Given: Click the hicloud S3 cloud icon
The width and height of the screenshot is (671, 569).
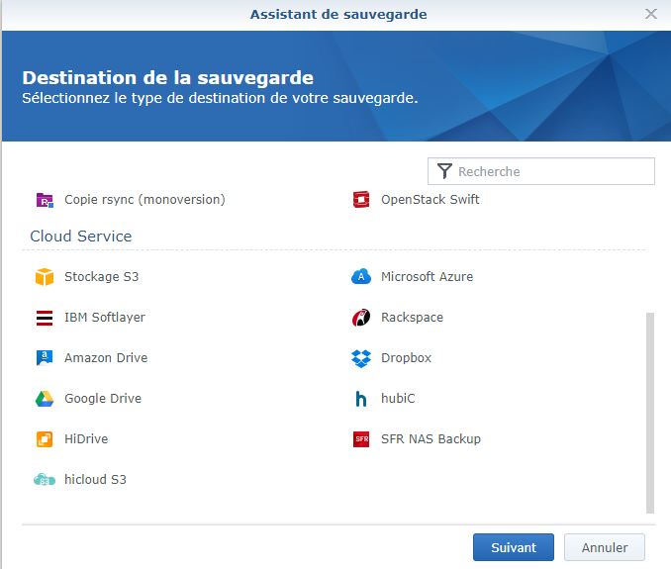Looking at the screenshot, I should [x=45, y=480].
